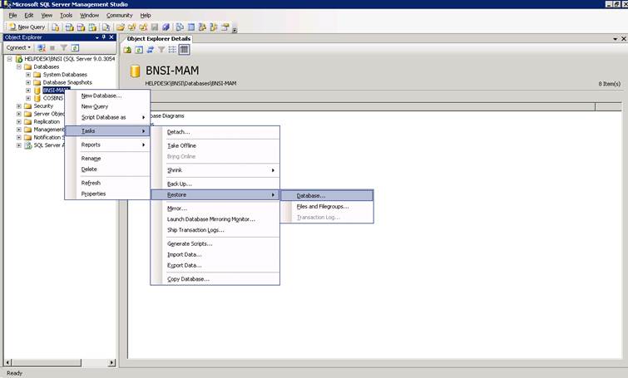Expand the Database Snapshots folder
This screenshot has width=628, height=378.
pyautogui.click(x=28, y=82)
